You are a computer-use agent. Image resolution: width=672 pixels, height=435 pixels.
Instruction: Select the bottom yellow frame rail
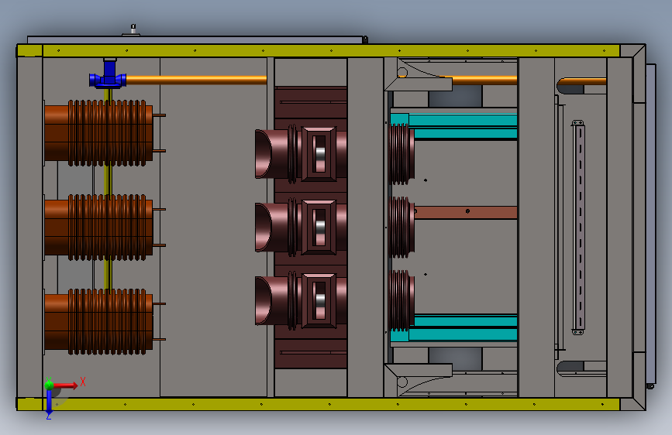click(x=319, y=404)
